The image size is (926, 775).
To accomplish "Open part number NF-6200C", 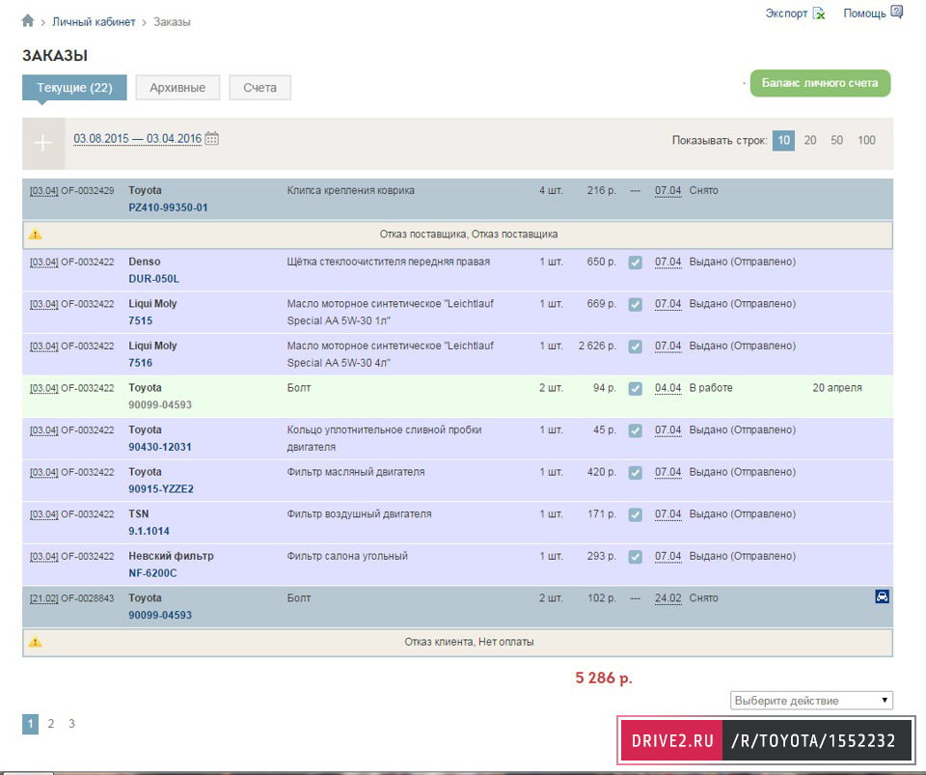I will tap(153, 573).
